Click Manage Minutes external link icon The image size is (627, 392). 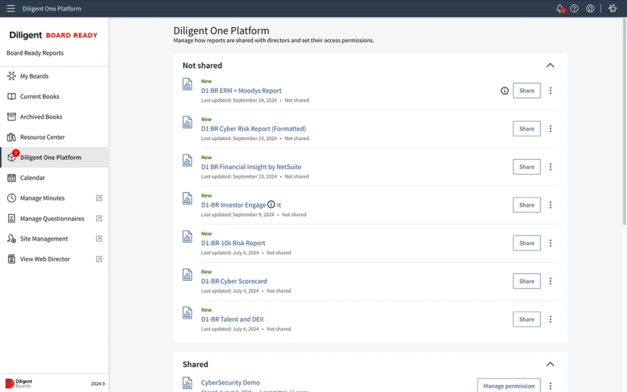99,198
